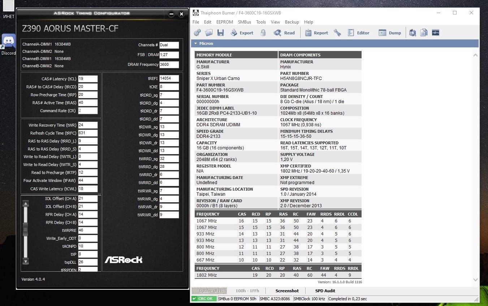This screenshot has height=306, width=488.
Task: Click the CAS Write Latency (tCWL) field
Action: click(87, 189)
